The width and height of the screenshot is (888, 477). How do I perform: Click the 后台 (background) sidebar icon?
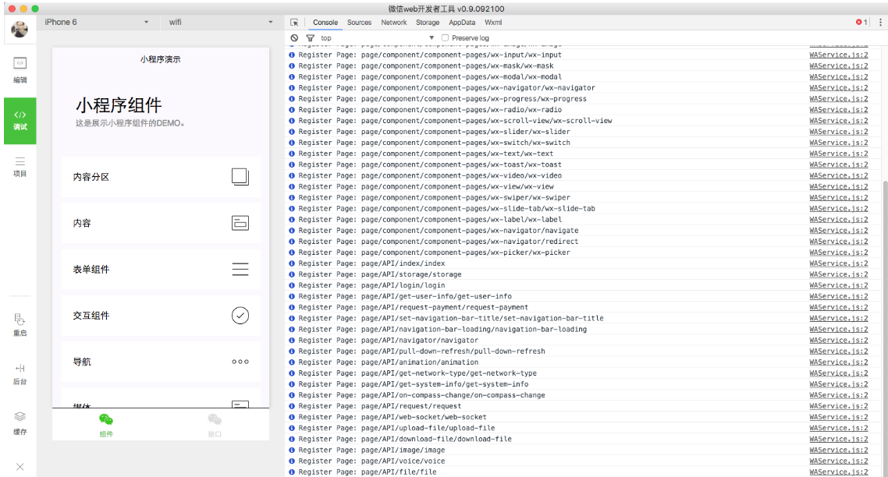click(x=20, y=374)
